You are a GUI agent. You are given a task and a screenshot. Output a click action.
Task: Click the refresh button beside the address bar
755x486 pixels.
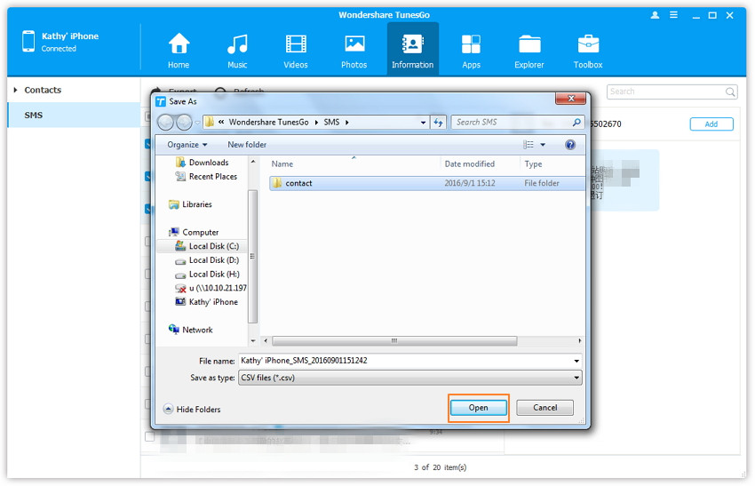439,123
